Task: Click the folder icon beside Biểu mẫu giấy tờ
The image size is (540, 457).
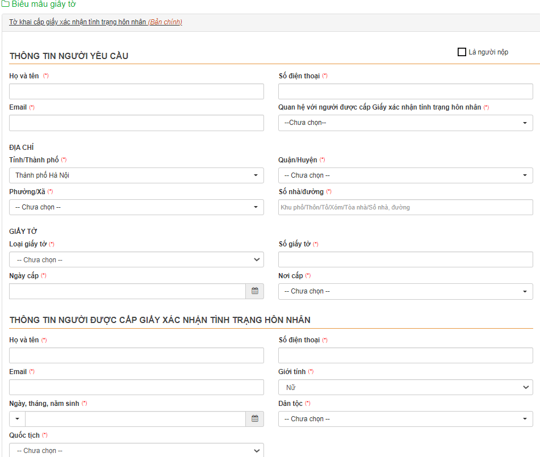Action: point(5,4)
